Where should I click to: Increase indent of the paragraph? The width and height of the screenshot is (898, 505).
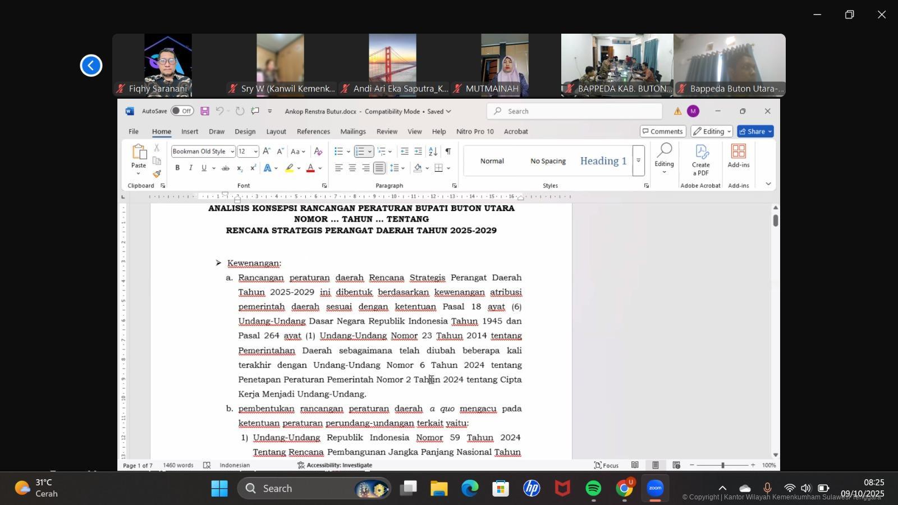(x=418, y=151)
